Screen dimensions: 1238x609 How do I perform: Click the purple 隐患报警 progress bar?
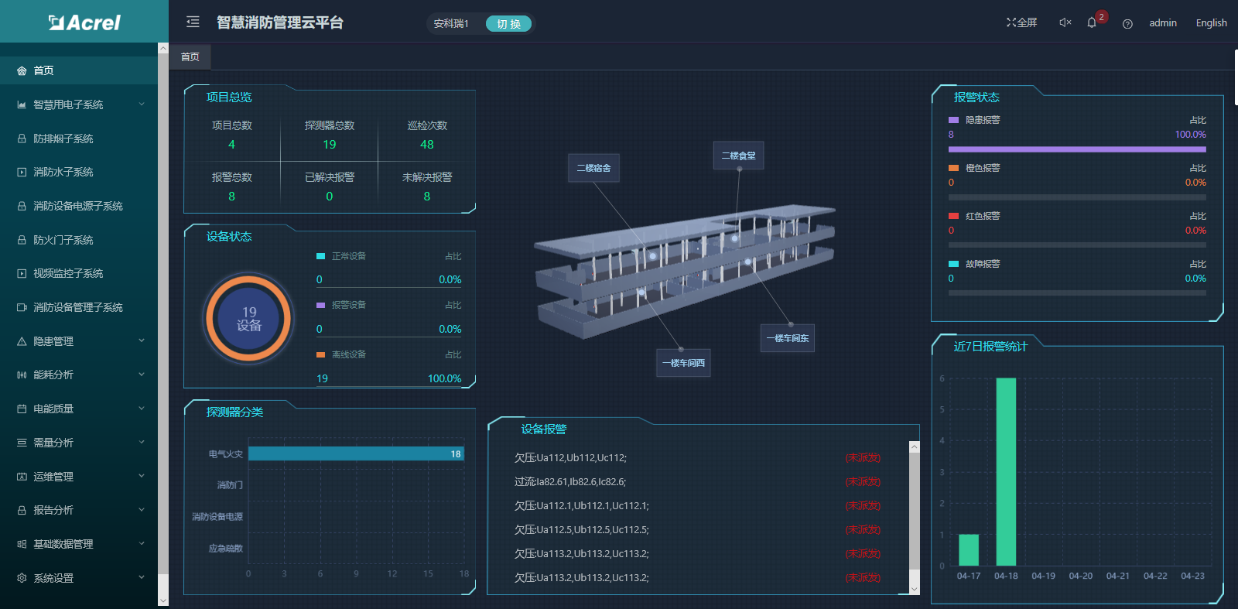tap(1077, 149)
